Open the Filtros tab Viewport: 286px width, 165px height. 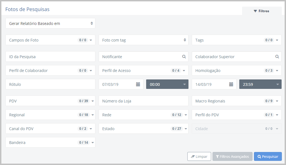point(261,11)
